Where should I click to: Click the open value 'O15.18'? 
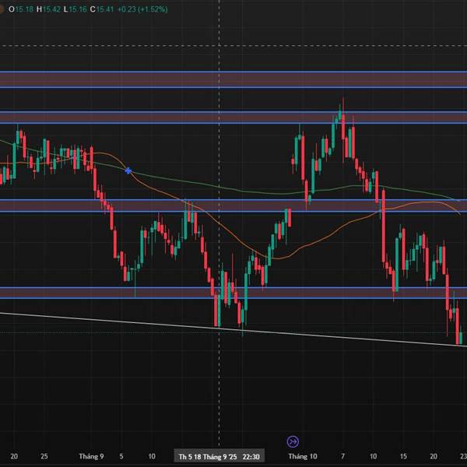(21, 9)
